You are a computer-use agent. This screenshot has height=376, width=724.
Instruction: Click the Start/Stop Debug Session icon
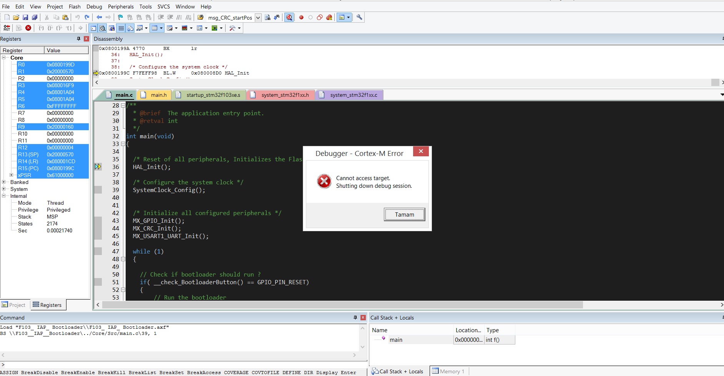[289, 17]
